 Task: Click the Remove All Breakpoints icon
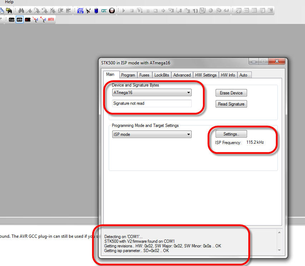pyautogui.click(x=218, y=10)
